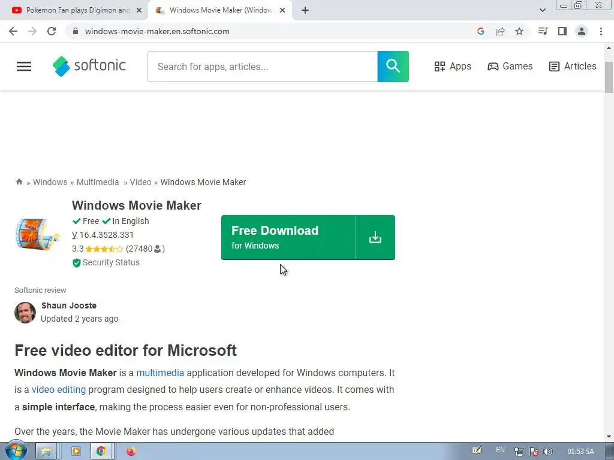Click the action center flag tray icon
This screenshot has width=614, height=460.
[534, 452]
